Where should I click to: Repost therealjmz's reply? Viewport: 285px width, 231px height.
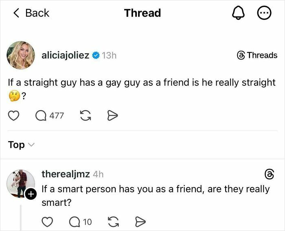[x=113, y=222]
